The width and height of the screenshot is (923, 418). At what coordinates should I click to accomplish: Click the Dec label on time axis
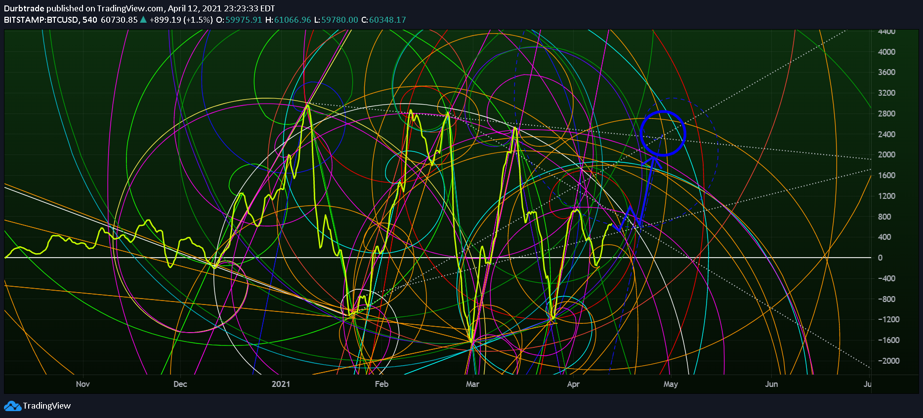click(180, 384)
